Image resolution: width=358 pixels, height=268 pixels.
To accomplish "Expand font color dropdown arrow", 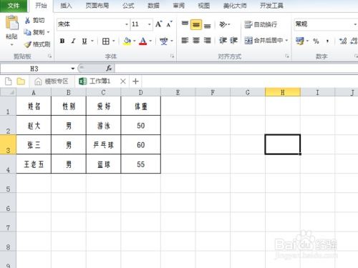I will pos(150,41).
